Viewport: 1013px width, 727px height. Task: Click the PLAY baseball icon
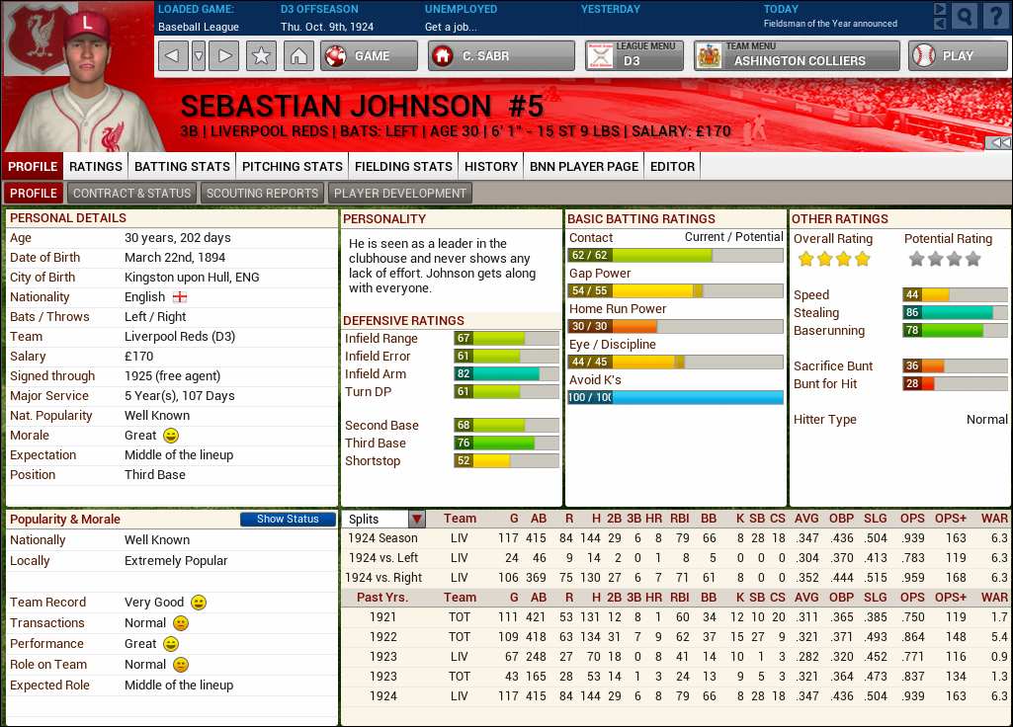(924, 56)
